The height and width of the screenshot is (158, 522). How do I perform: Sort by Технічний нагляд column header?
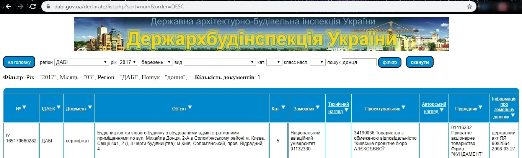click(x=338, y=107)
